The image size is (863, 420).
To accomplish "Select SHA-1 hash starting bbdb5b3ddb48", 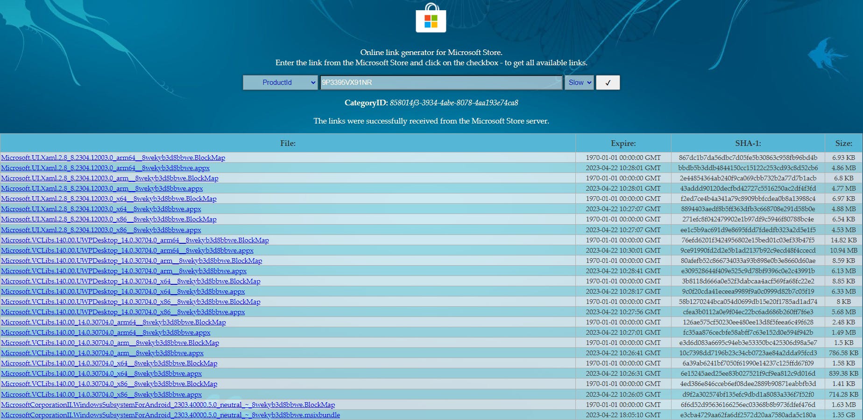I will (x=748, y=168).
